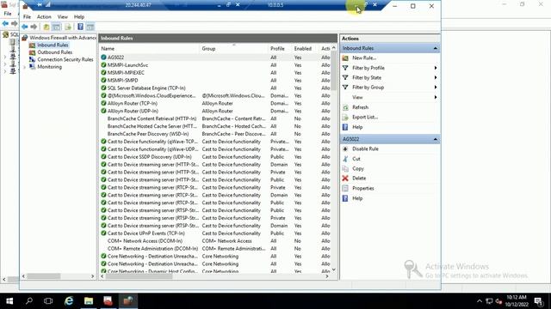The image size is (551, 309).
Task: Click Cut in AG5022 actions
Action: [x=356, y=159]
